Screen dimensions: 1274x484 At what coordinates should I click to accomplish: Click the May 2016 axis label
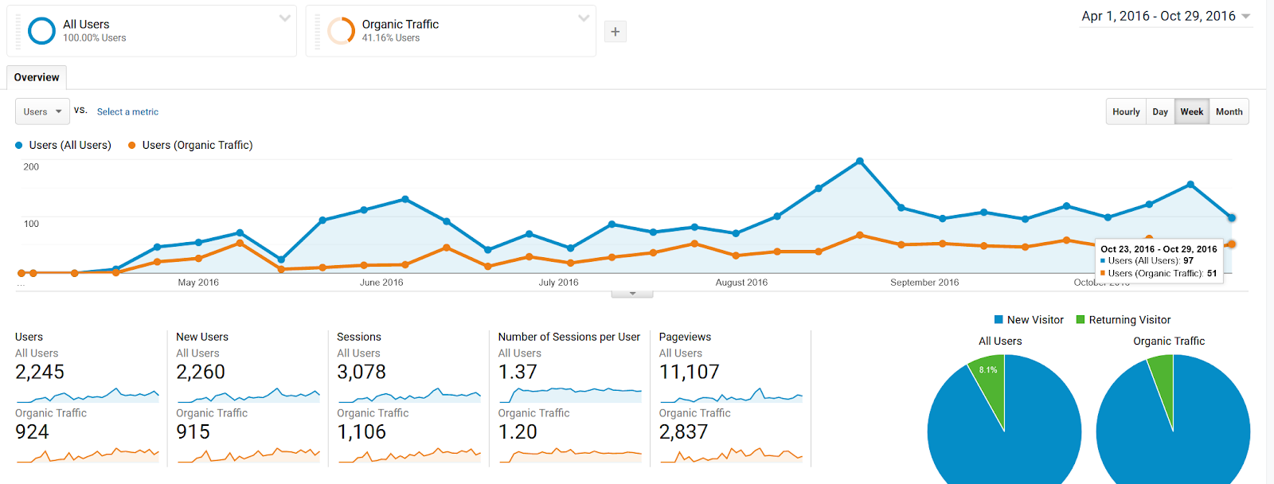tap(198, 283)
